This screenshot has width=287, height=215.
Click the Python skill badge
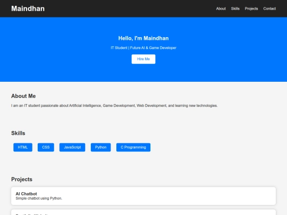click(x=100, y=148)
